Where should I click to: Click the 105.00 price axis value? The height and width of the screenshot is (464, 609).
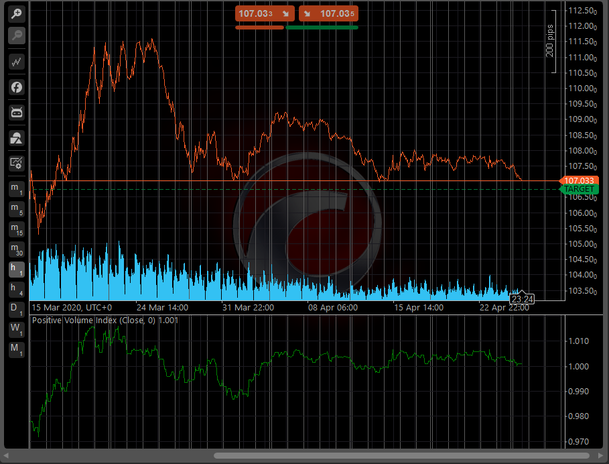click(582, 244)
